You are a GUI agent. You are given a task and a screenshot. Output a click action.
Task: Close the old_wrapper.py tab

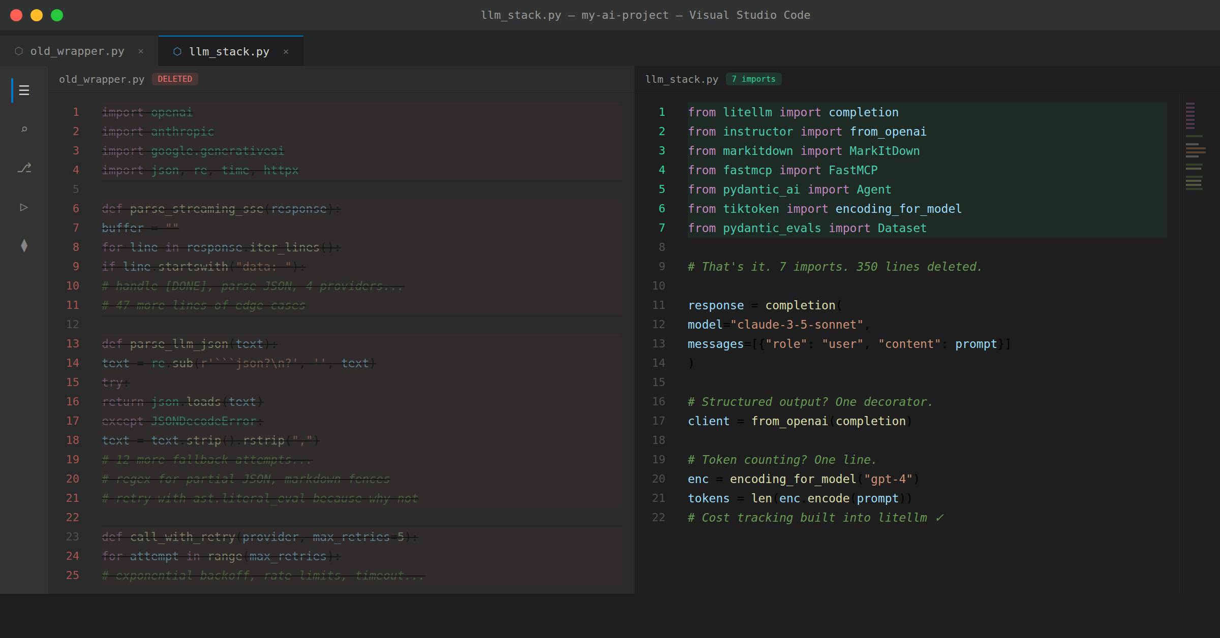[x=141, y=51]
